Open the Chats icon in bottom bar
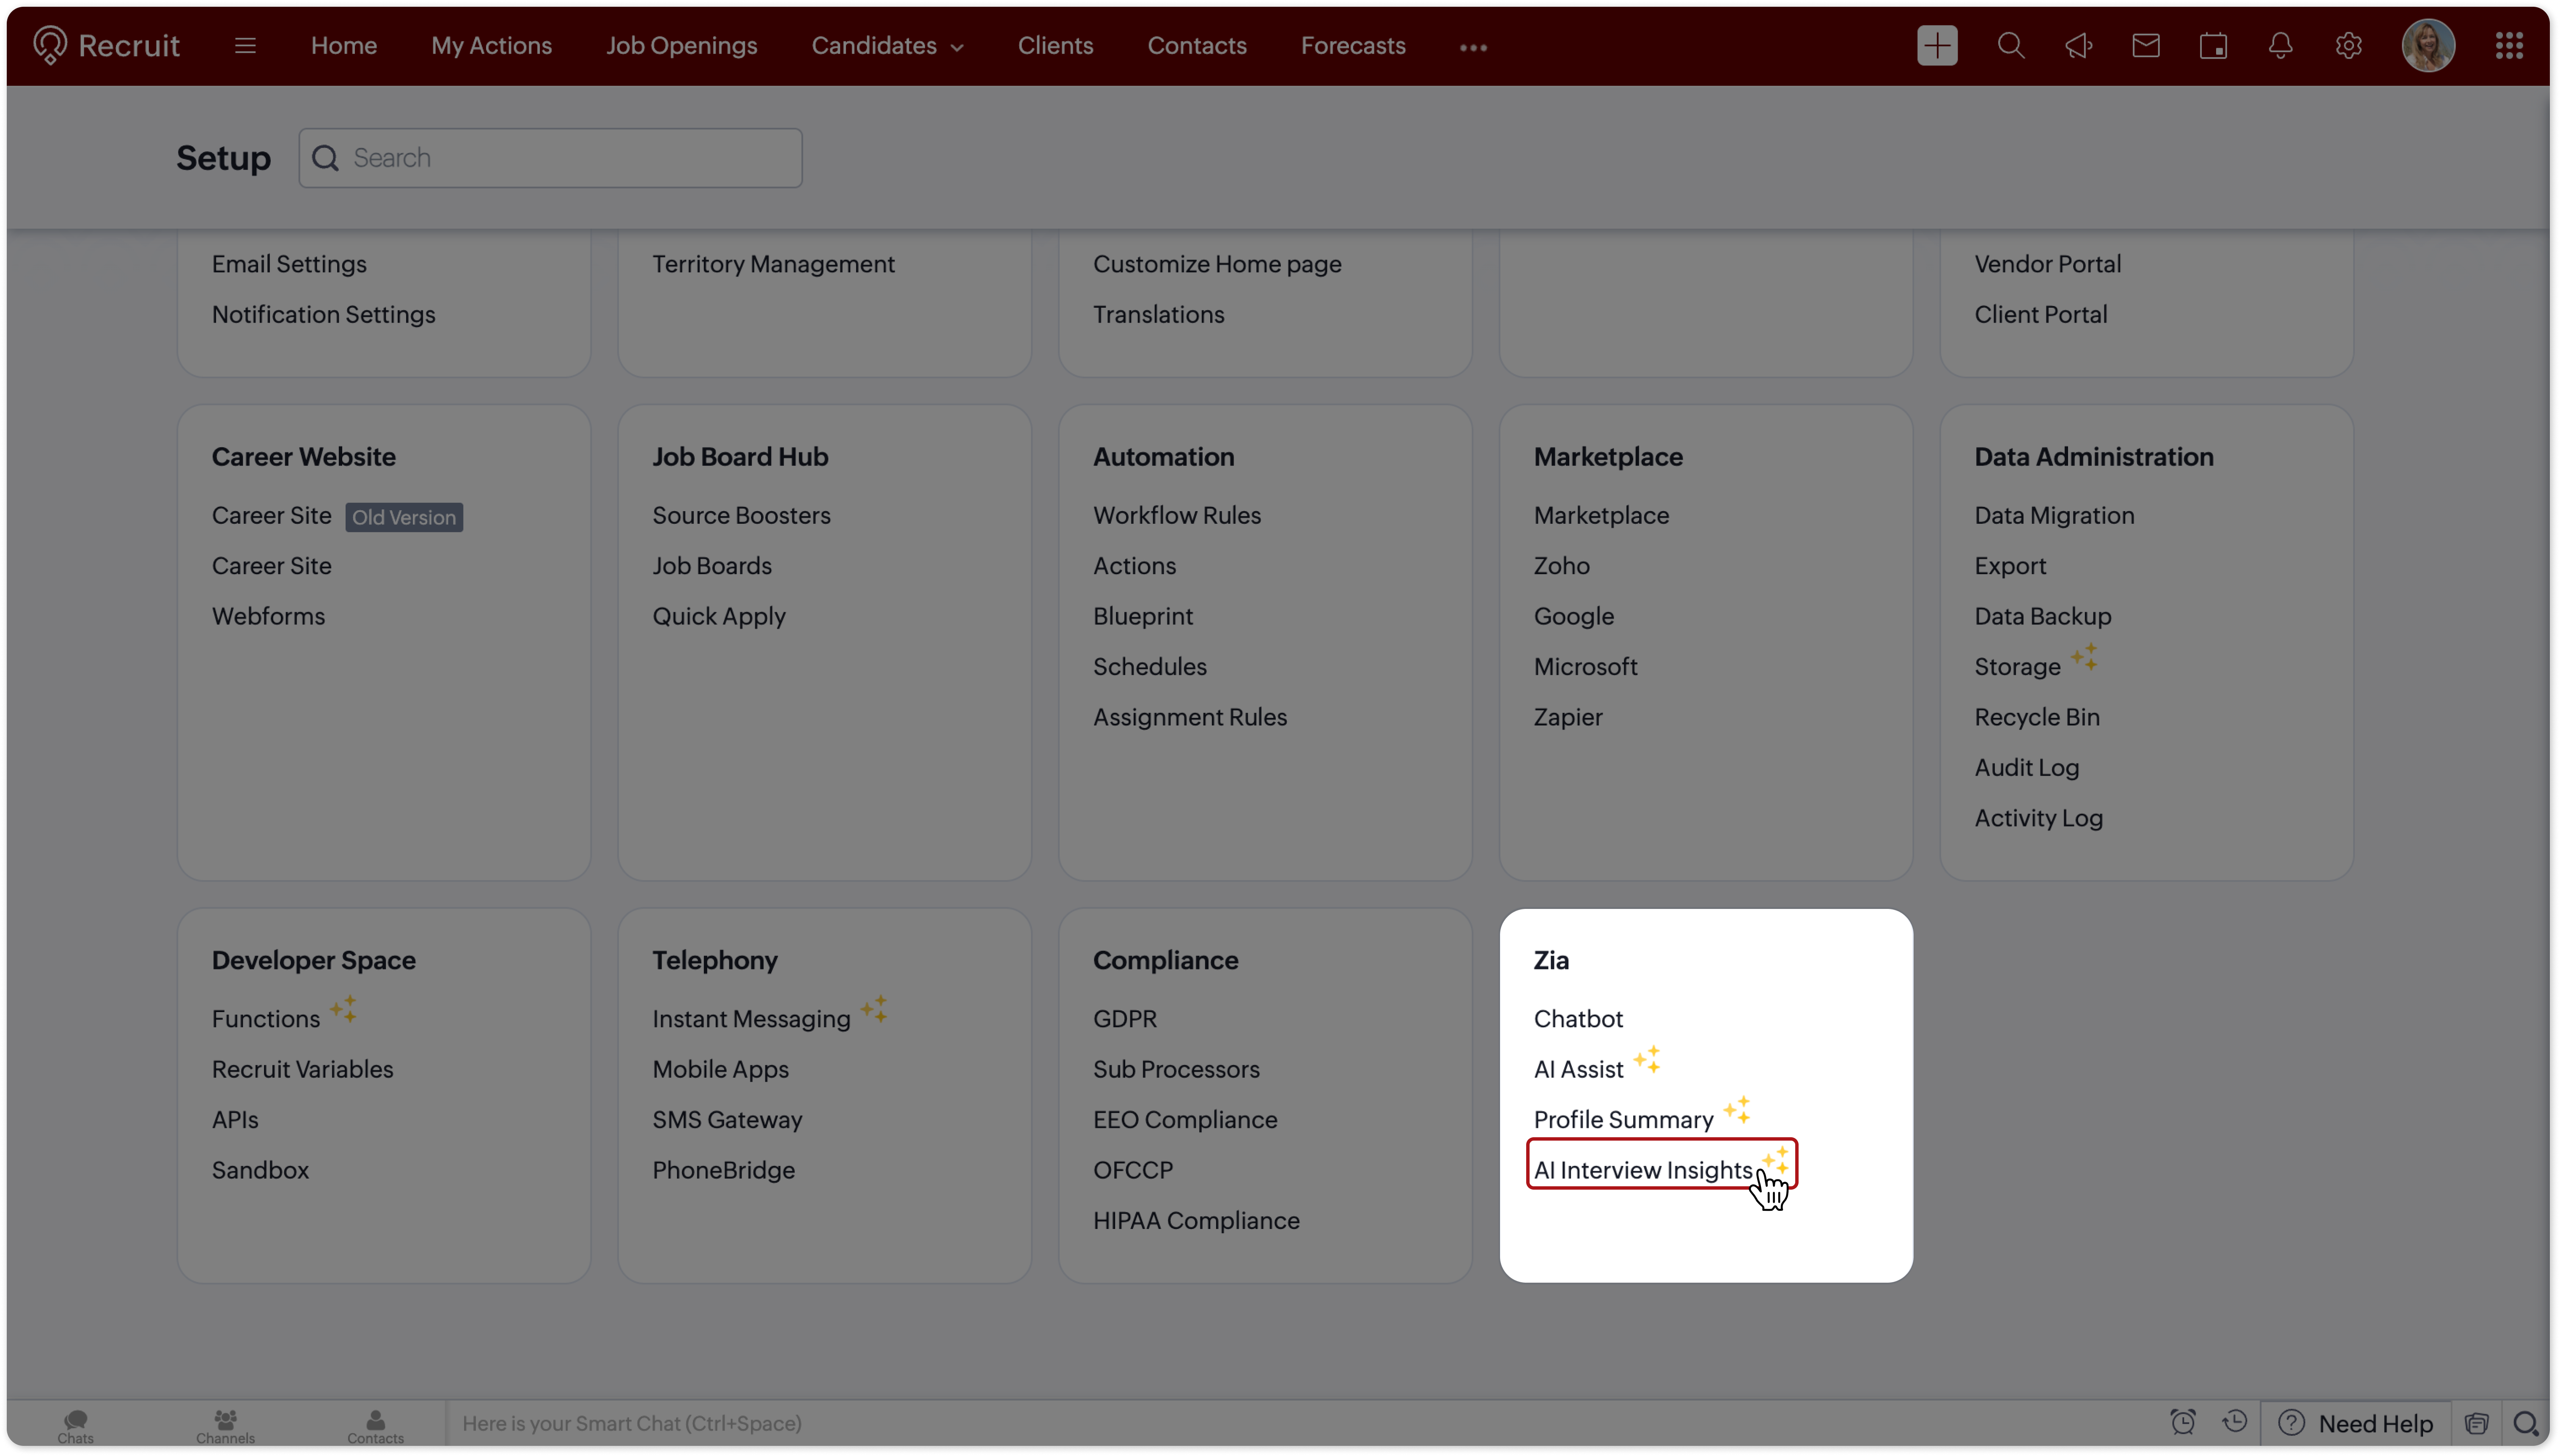 pyautogui.click(x=75, y=1424)
